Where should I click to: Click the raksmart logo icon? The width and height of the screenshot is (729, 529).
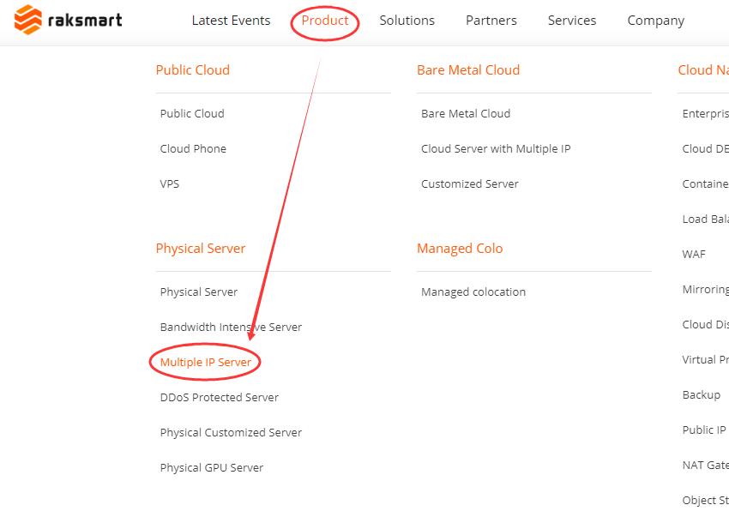pyautogui.click(x=28, y=20)
